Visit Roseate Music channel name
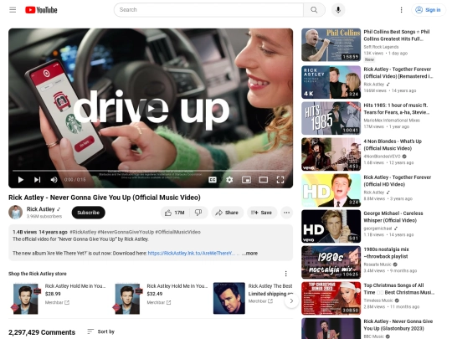The height and width of the screenshot is (339, 452). 378,265
